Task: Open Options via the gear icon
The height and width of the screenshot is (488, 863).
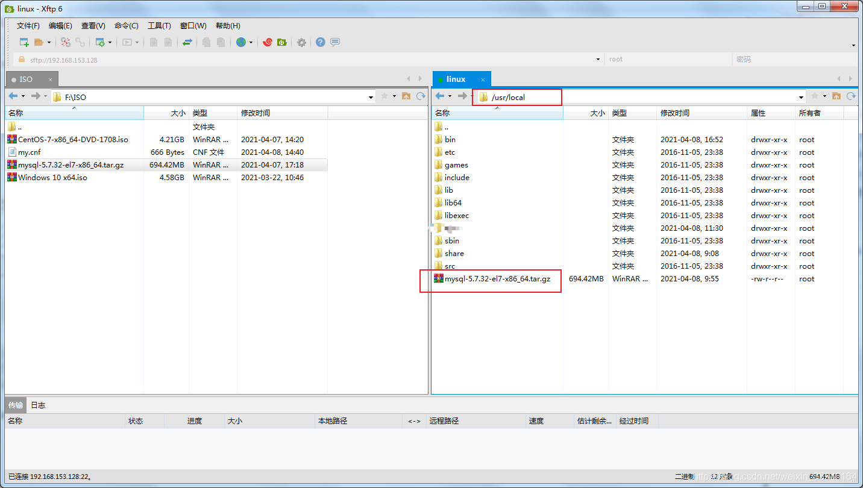Action: (301, 42)
